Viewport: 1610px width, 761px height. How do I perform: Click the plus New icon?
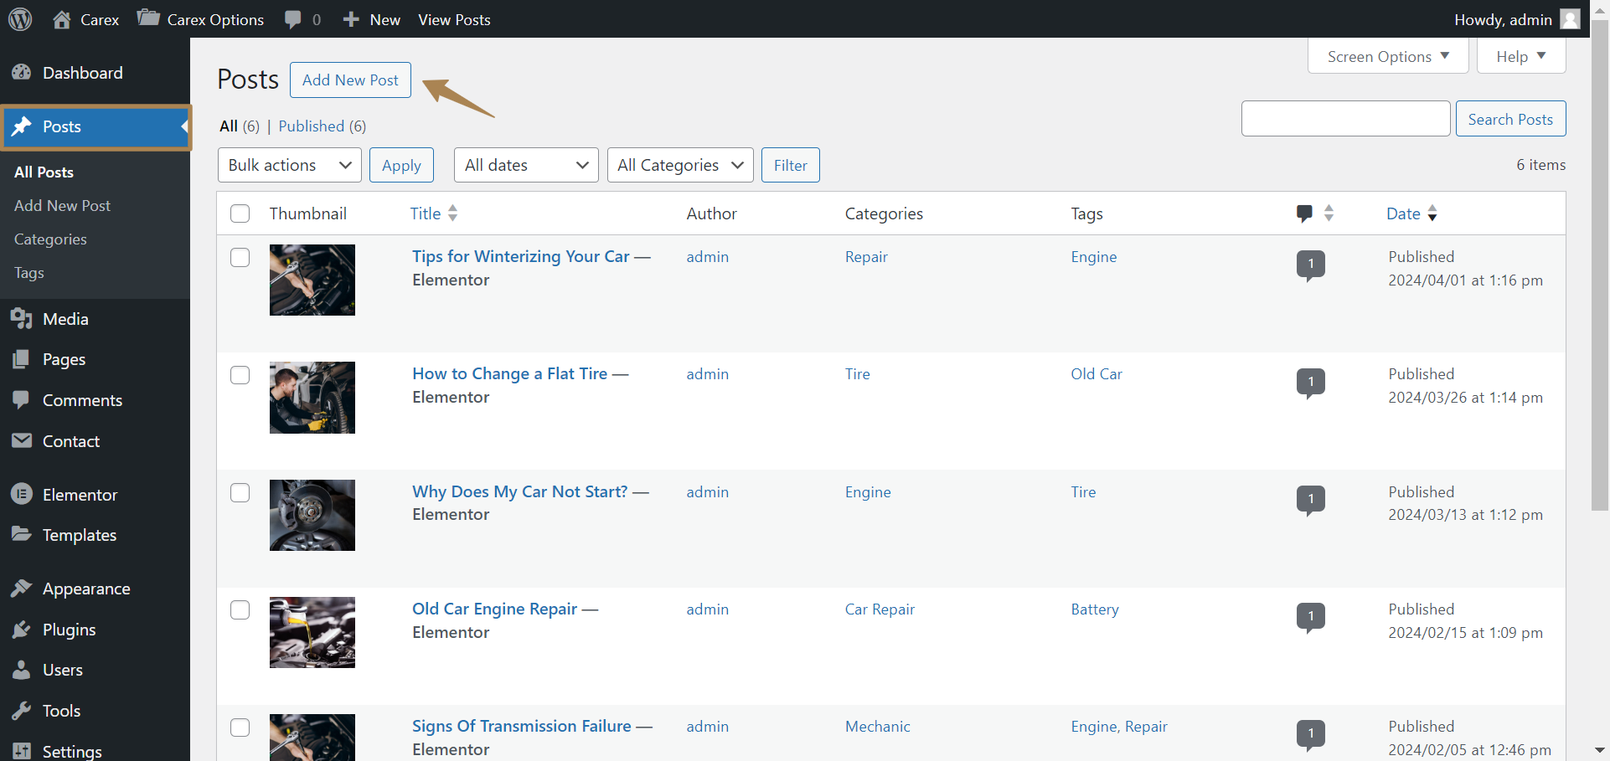point(351,19)
